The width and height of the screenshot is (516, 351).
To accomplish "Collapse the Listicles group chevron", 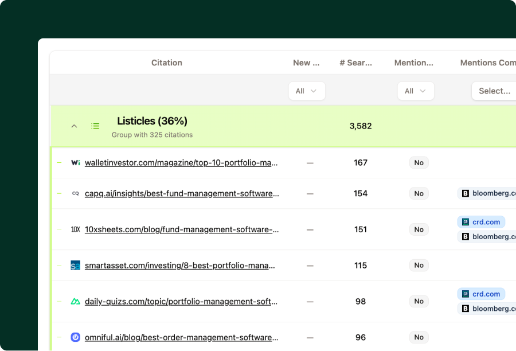I will click(75, 126).
